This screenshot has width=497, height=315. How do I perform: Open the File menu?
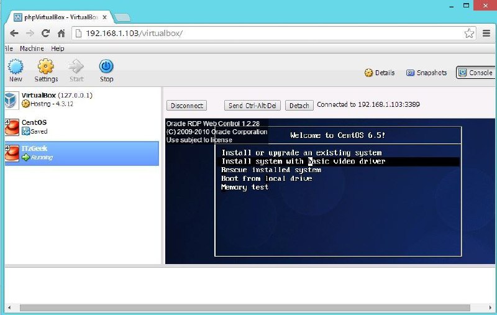coord(9,48)
